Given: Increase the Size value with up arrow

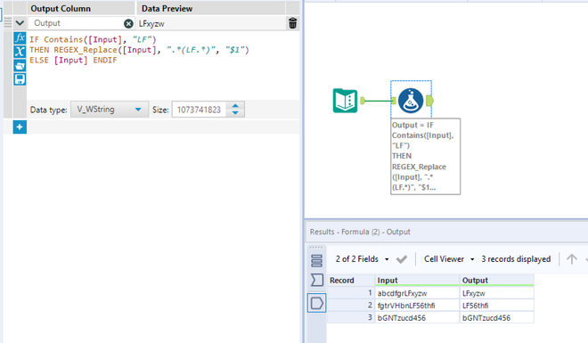Looking at the screenshot, I should click(235, 106).
